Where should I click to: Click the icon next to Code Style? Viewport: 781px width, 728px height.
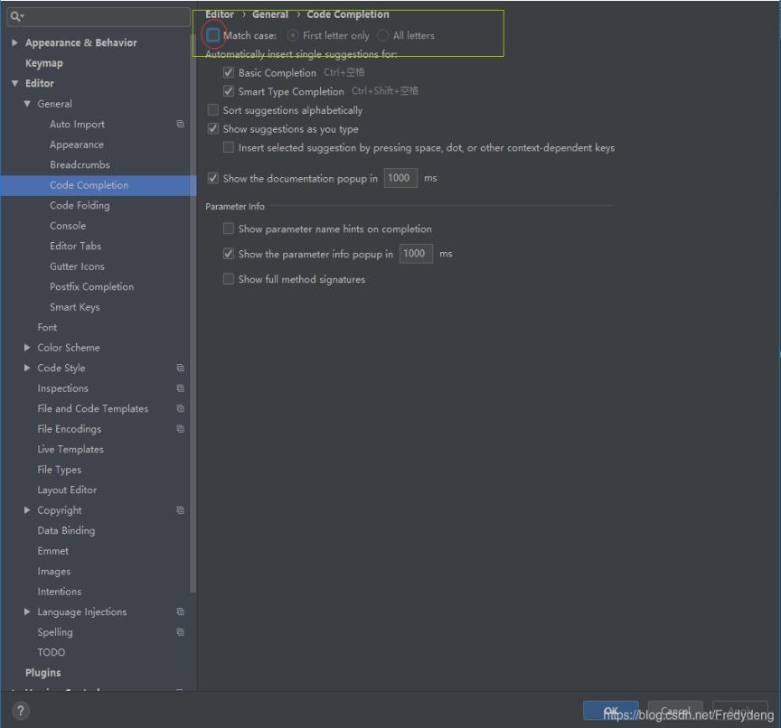click(180, 368)
